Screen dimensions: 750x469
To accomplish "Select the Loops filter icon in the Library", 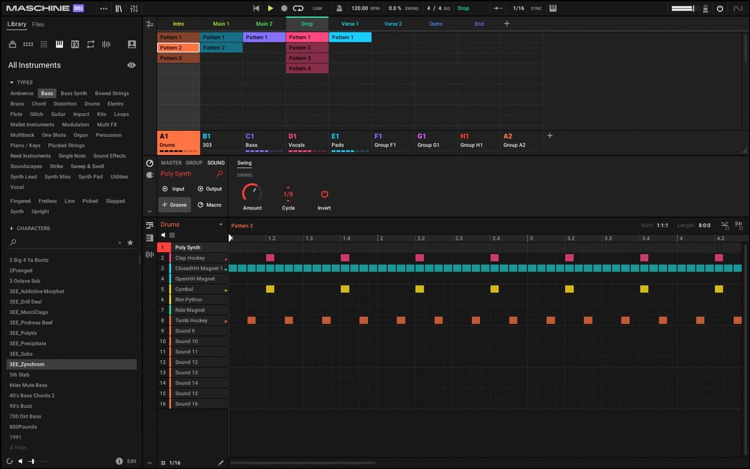I will click(91, 44).
